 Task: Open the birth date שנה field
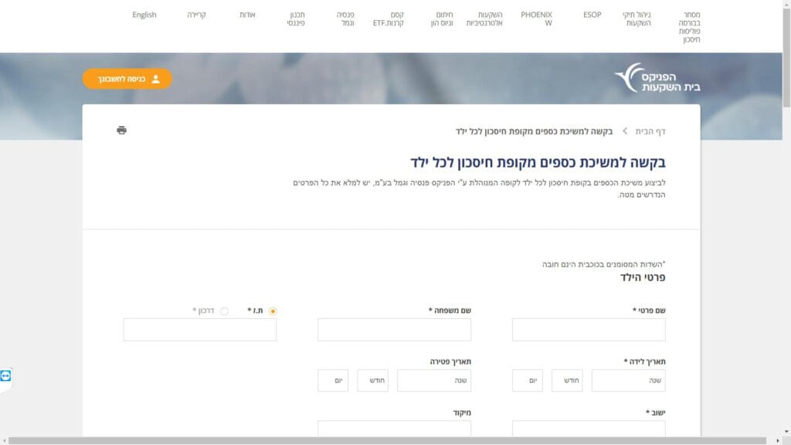(628, 380)
